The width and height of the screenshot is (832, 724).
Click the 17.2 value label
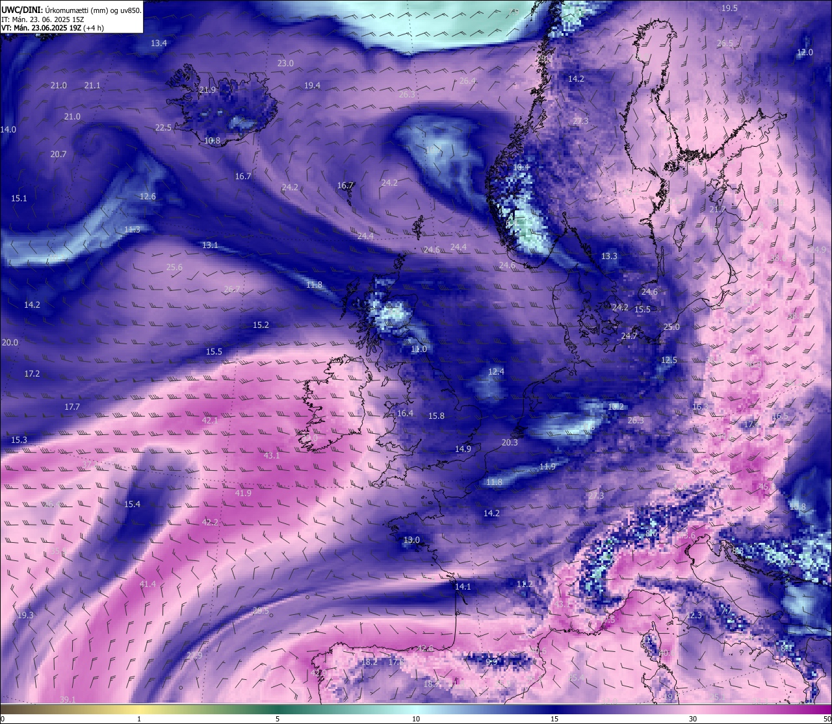(32, 373)
